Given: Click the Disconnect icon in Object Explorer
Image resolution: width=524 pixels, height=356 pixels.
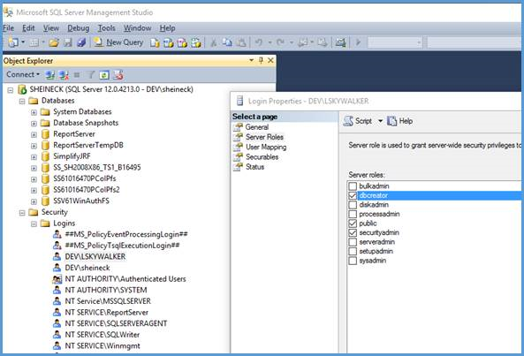Looking at the screenshot, I should point(64,75).
